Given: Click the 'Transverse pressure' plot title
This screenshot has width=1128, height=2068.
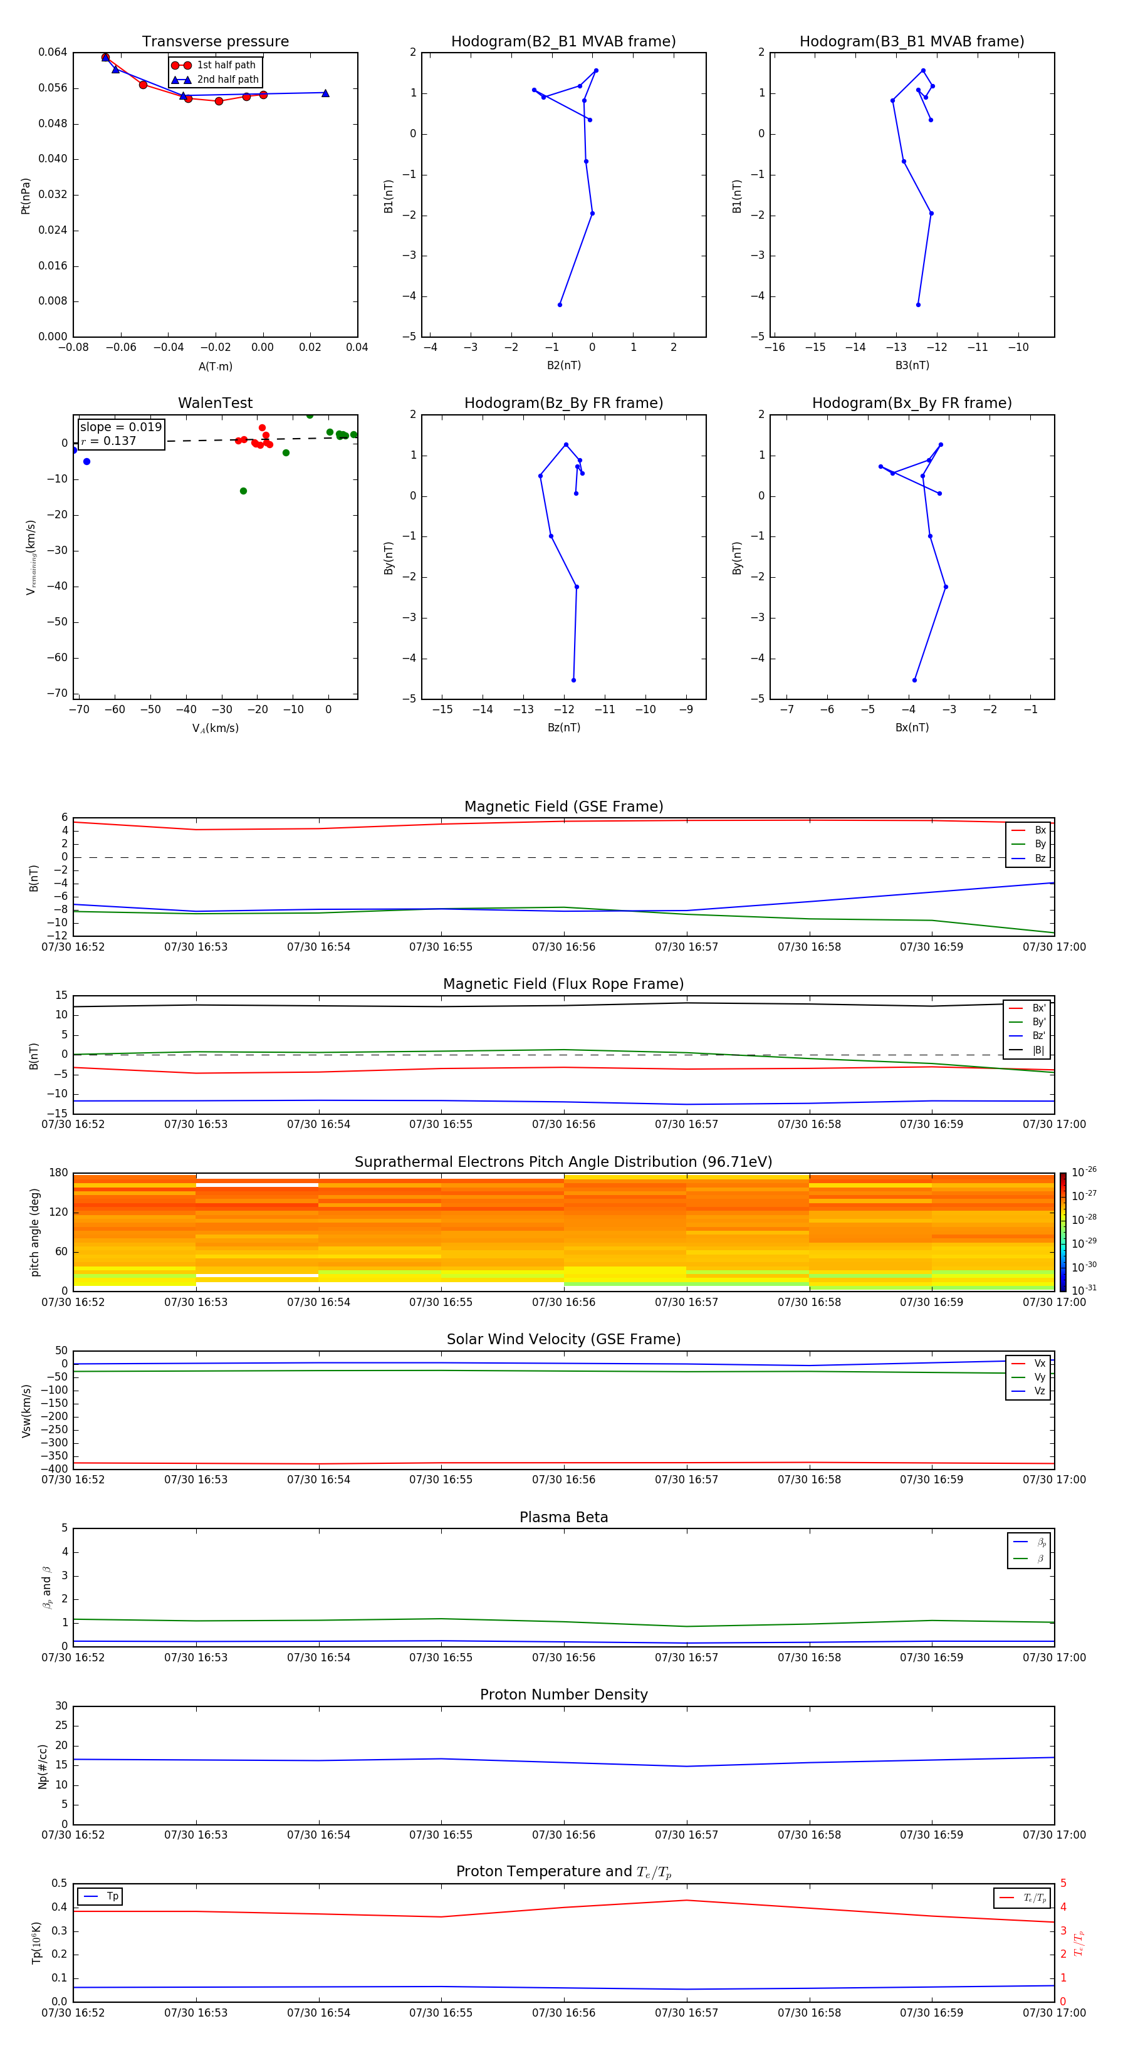Looking at the screenshot, I should click(215, 42).
